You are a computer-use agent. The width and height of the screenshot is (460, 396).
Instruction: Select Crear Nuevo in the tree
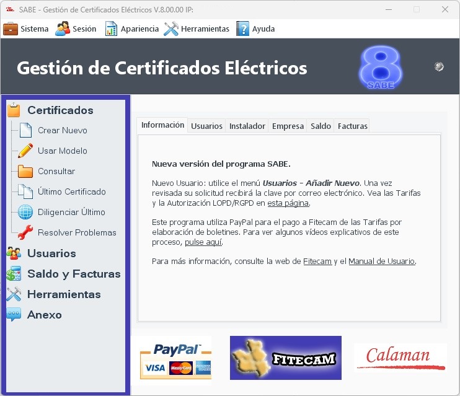pyautogui.click(x=63, y=130)
